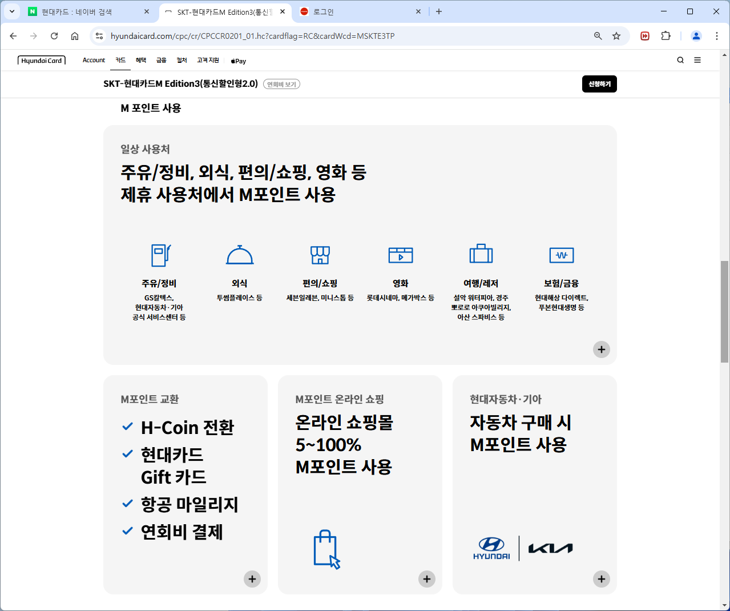Click the suitcase icon for 여행/레저
730x611 pixels.
pyautogui.click(x=481, y=254)
